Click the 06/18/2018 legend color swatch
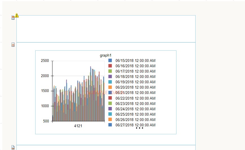245x150 pixels. click(x=110, y=77)
